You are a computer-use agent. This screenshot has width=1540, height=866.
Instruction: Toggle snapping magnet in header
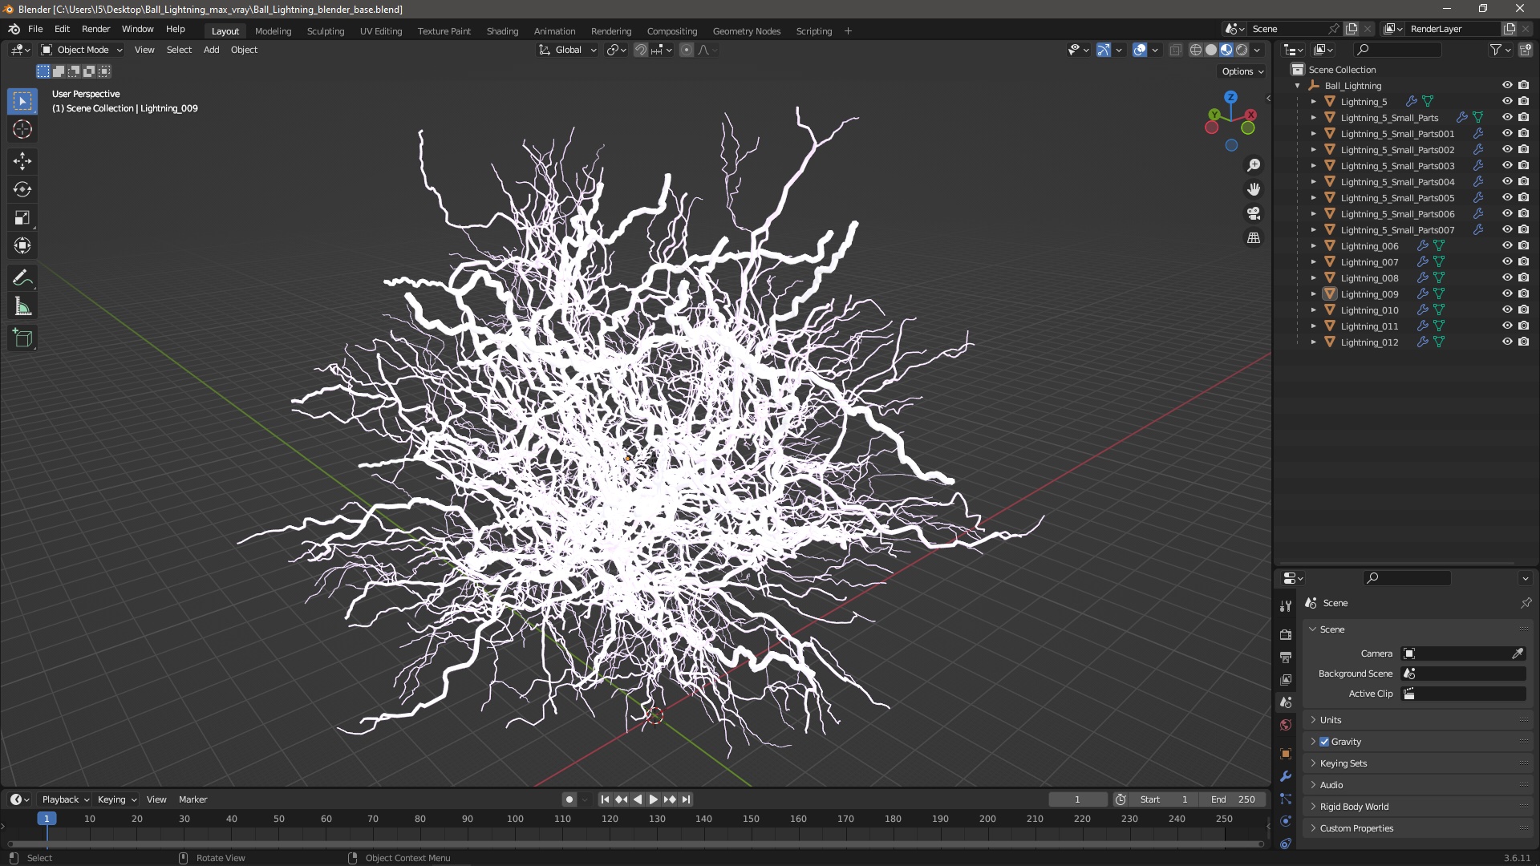coord(641,50)
